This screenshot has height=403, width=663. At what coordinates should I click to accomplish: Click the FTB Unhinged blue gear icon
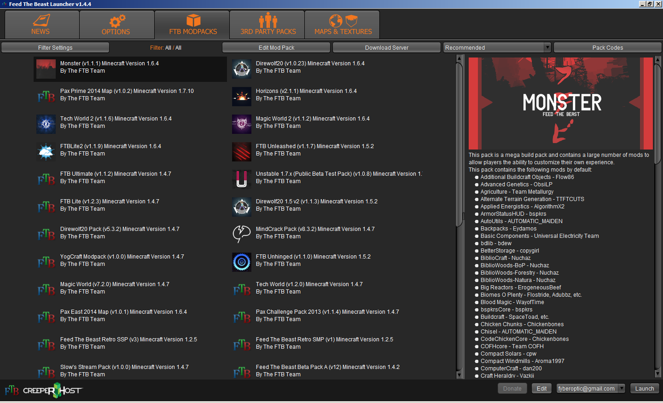(242, 262)
